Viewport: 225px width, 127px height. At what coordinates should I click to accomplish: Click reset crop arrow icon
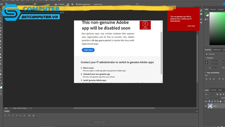coord(137,4)
